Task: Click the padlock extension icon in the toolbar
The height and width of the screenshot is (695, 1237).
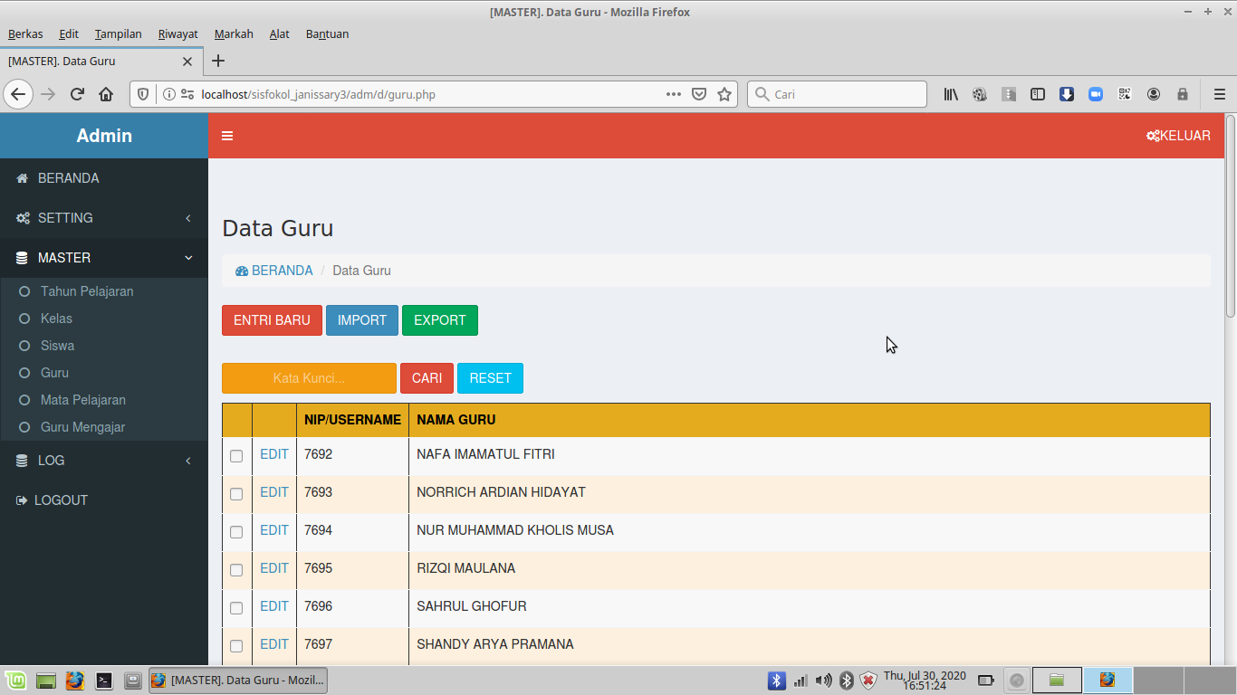Action: (x=1183, y=94)
